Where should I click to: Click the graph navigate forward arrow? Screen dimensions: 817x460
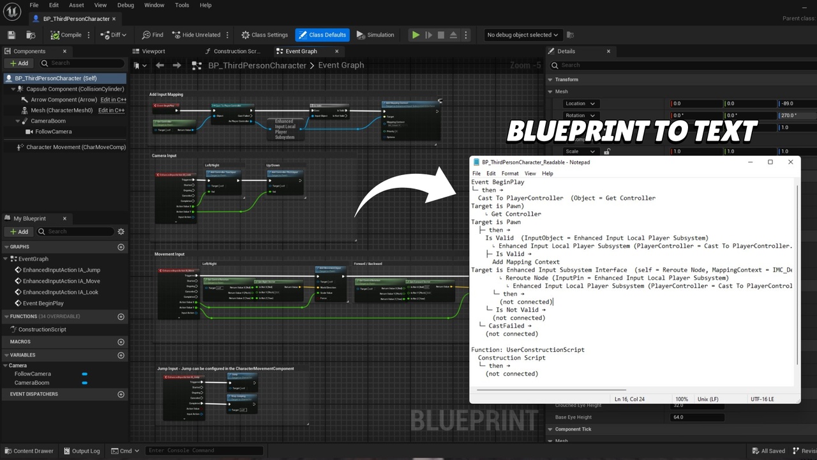(177, 65)
